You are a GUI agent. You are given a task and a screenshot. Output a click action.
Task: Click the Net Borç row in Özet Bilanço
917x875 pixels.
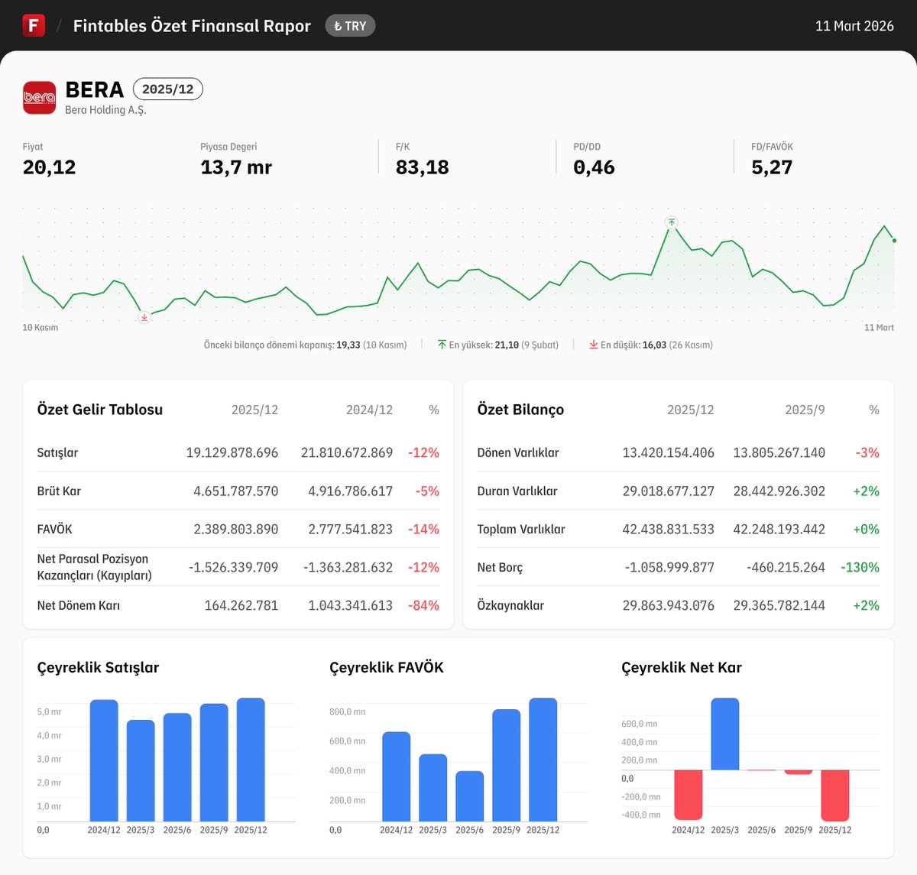pyautogui.click(x=501, y=567)
